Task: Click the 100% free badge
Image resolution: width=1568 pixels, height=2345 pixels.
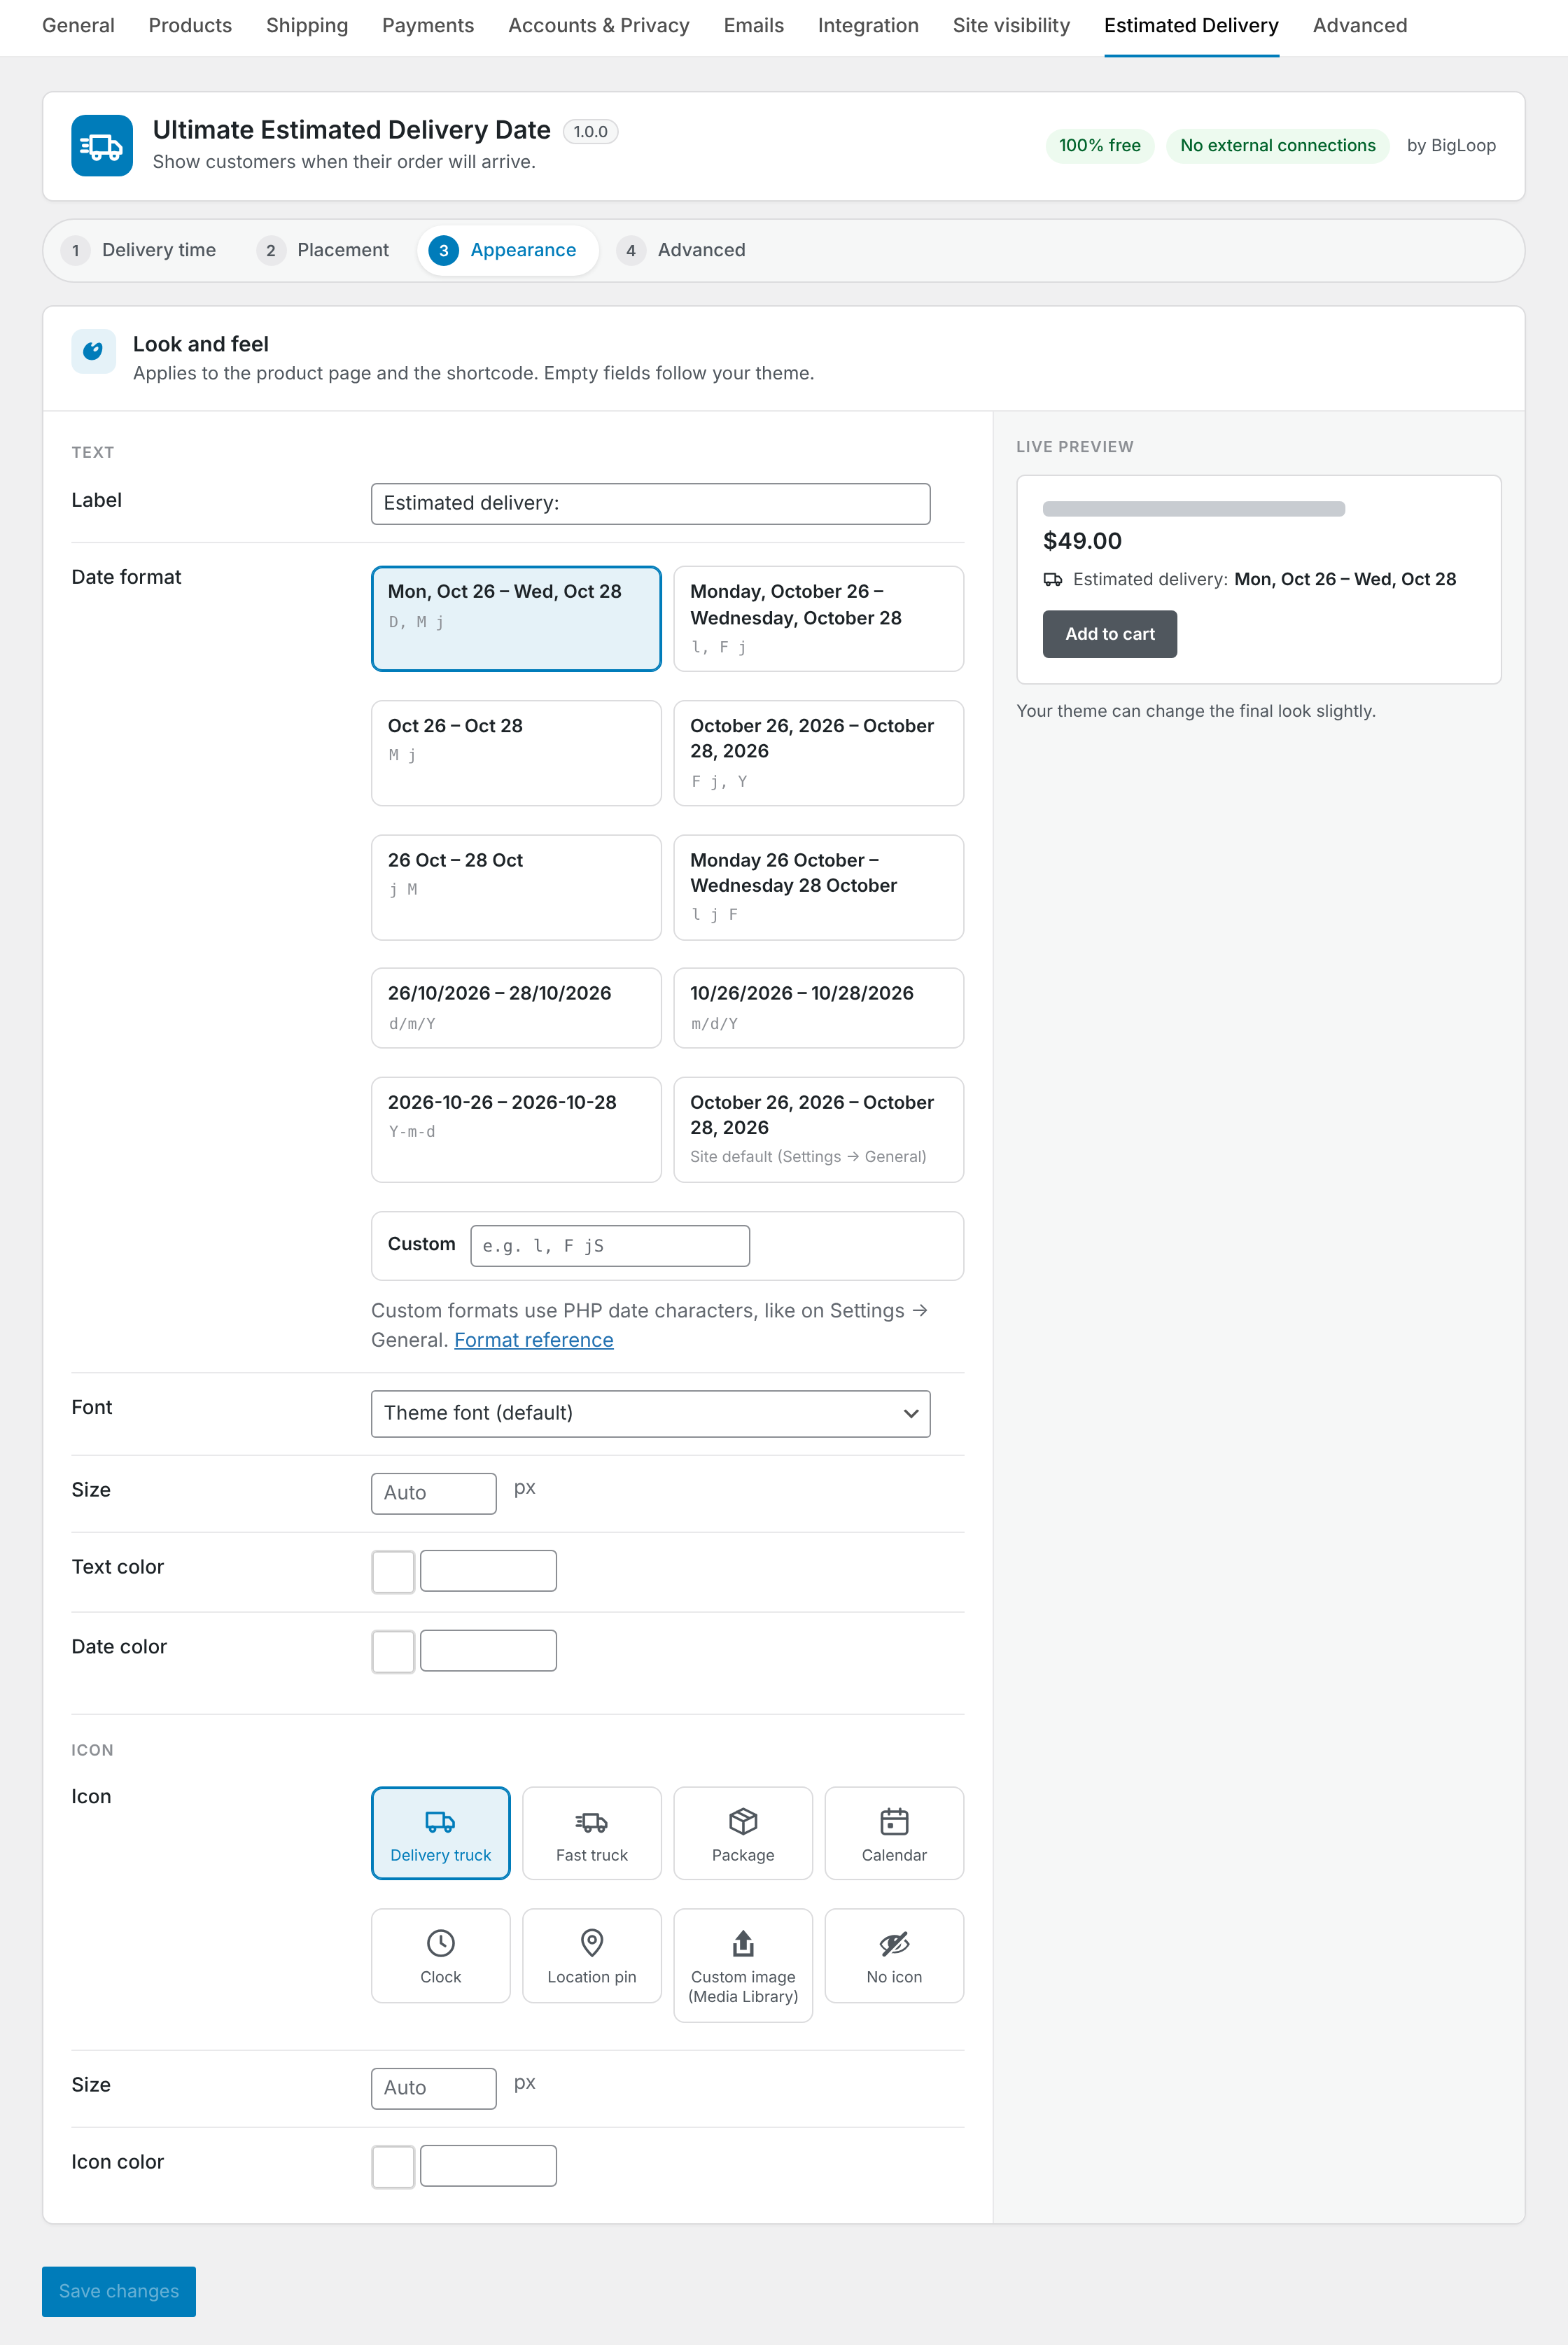Action: coord(1099,146)
